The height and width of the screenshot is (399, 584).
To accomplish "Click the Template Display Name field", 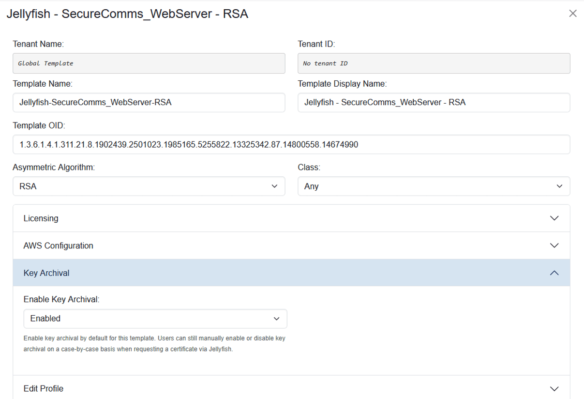I will tap(433, 102).
